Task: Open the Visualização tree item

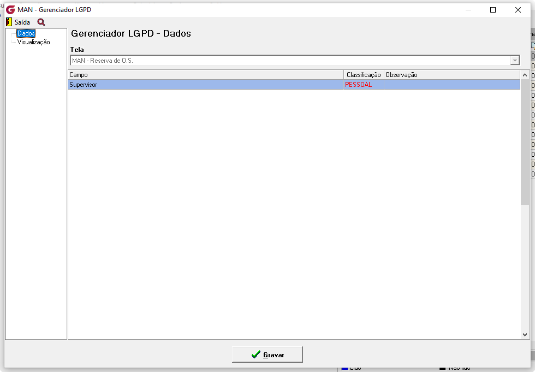Action: pyautogui.click(x=33, y=42)
